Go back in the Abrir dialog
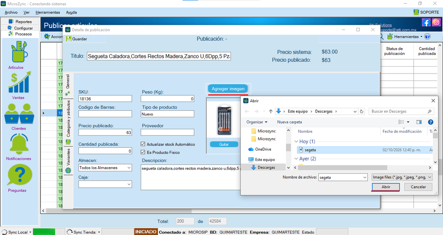Viewport: 443px width, 235px height. click(247, 111)
